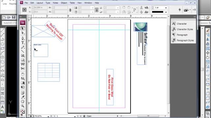Open the Layout menu
This screenshot has height=118, width=211.
(x=40, y=3)
